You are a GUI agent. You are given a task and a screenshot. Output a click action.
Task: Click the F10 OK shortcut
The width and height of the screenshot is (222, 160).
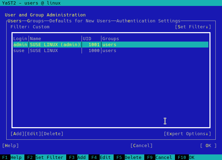click(x=186, y=157)
